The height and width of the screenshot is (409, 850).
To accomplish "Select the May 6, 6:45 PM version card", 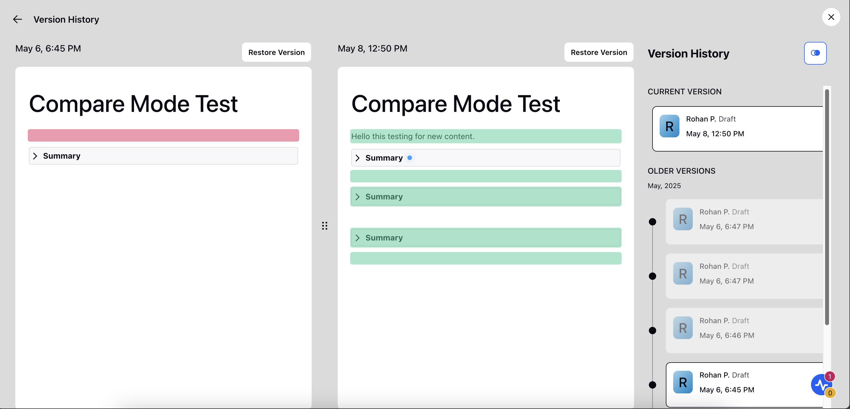I will point(744,385).
